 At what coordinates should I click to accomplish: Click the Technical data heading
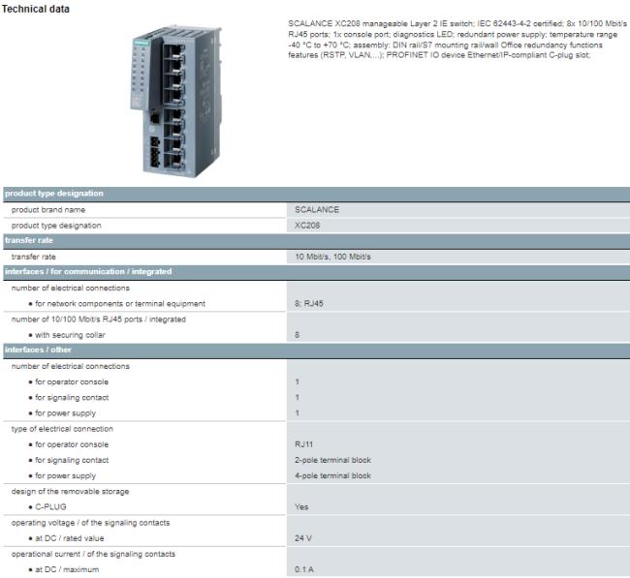[x=36, y=9]
